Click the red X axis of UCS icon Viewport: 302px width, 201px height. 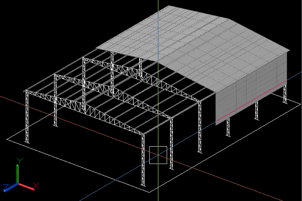(x=26, y=186)
